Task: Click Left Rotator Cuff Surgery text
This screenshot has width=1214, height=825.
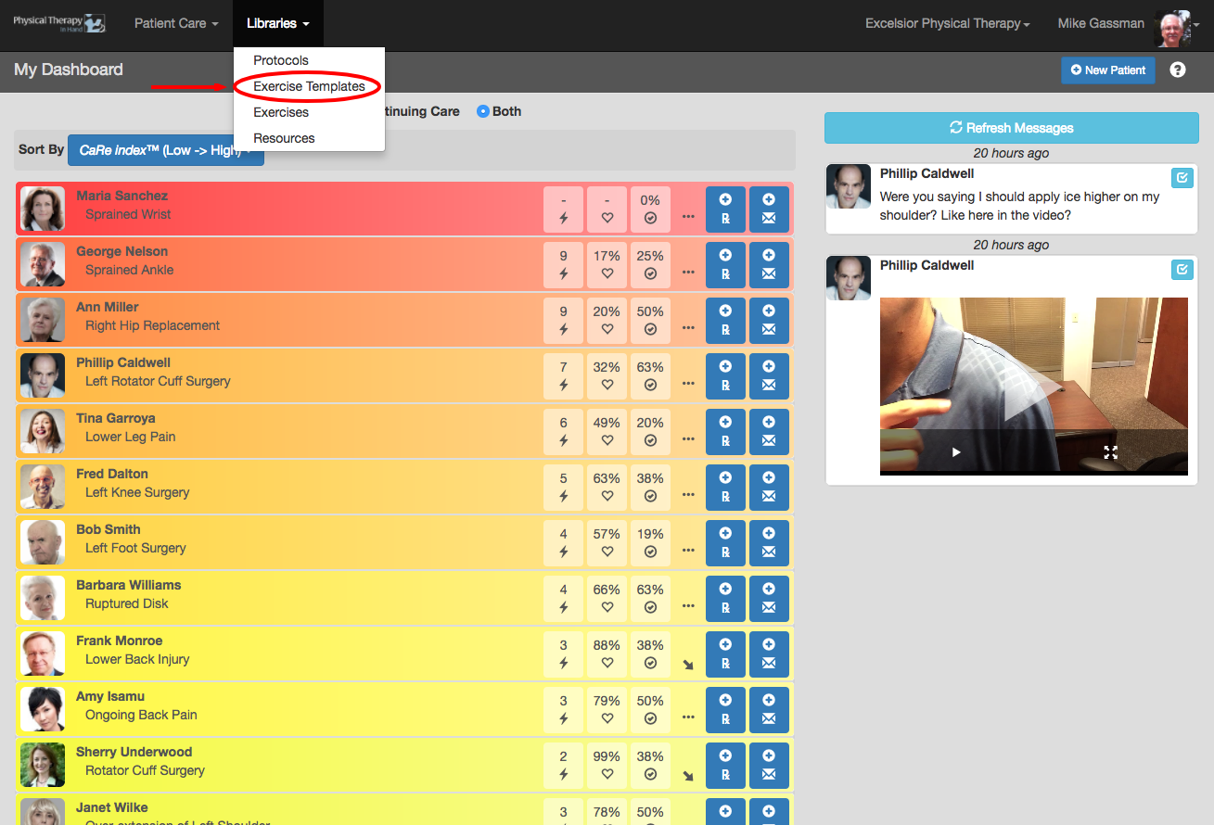Action: coord(158,381)
